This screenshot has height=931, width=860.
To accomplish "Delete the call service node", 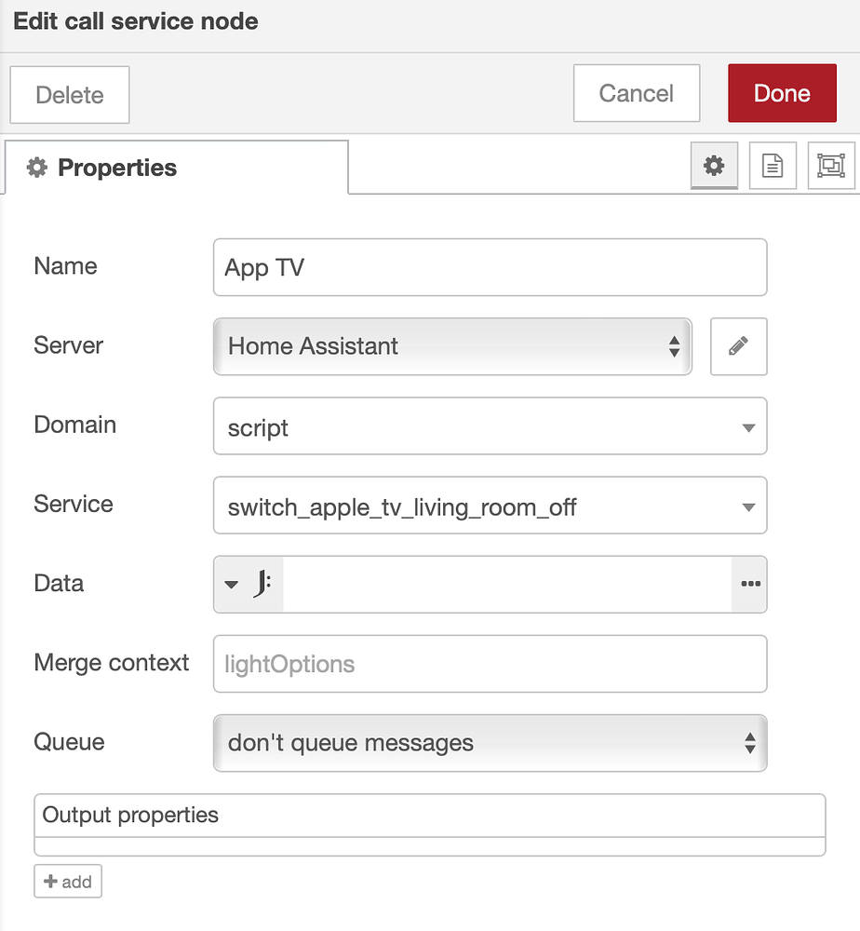I will pyautogui.click(x=69, y=94).
